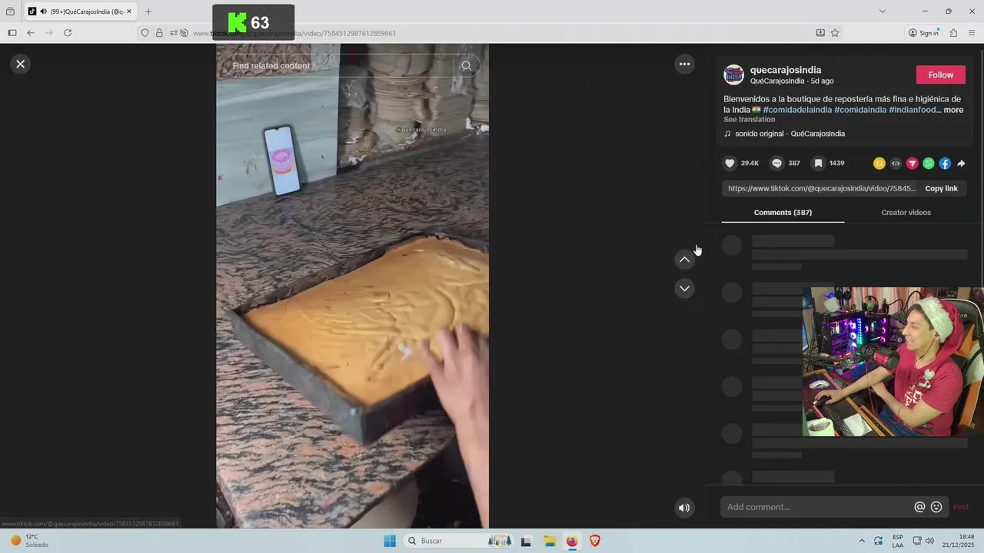
Task: Click the autoplay blocked icon in address bar
Action: pyautogui.click(x=184, y=33)
